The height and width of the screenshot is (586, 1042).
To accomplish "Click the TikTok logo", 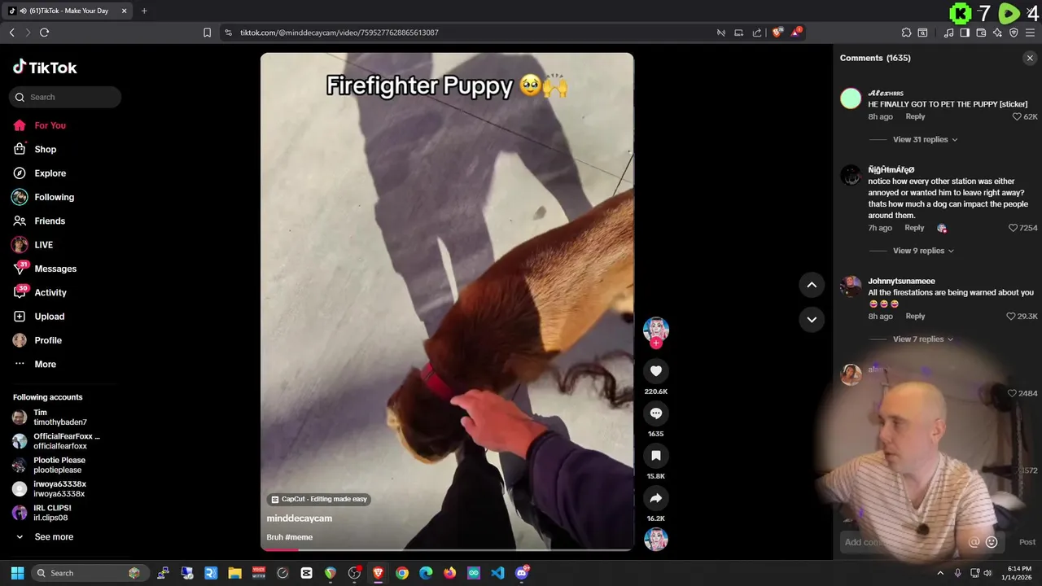I will pyautogui.click(x=45, y=68).
